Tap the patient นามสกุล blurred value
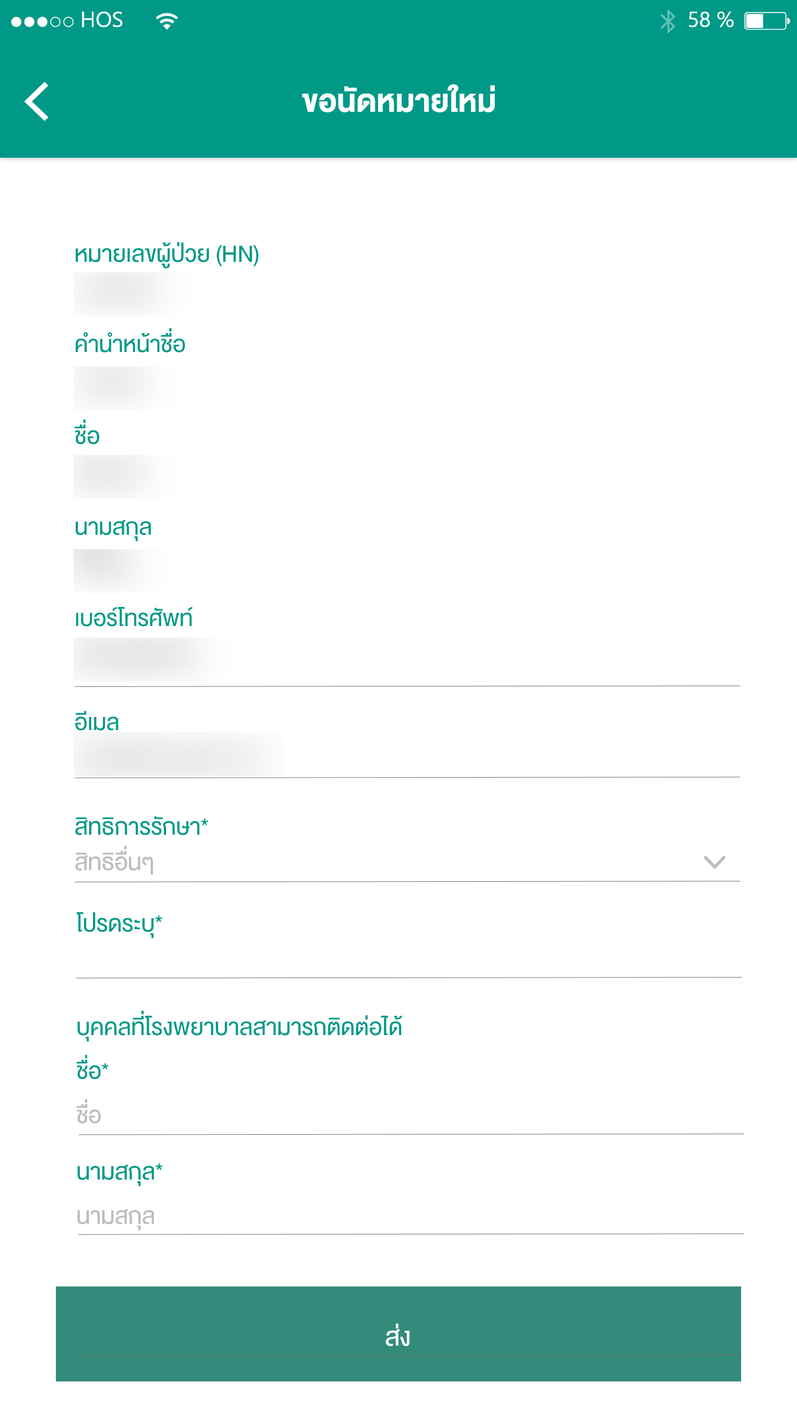Screen dimensions: 797x1417 122,571
